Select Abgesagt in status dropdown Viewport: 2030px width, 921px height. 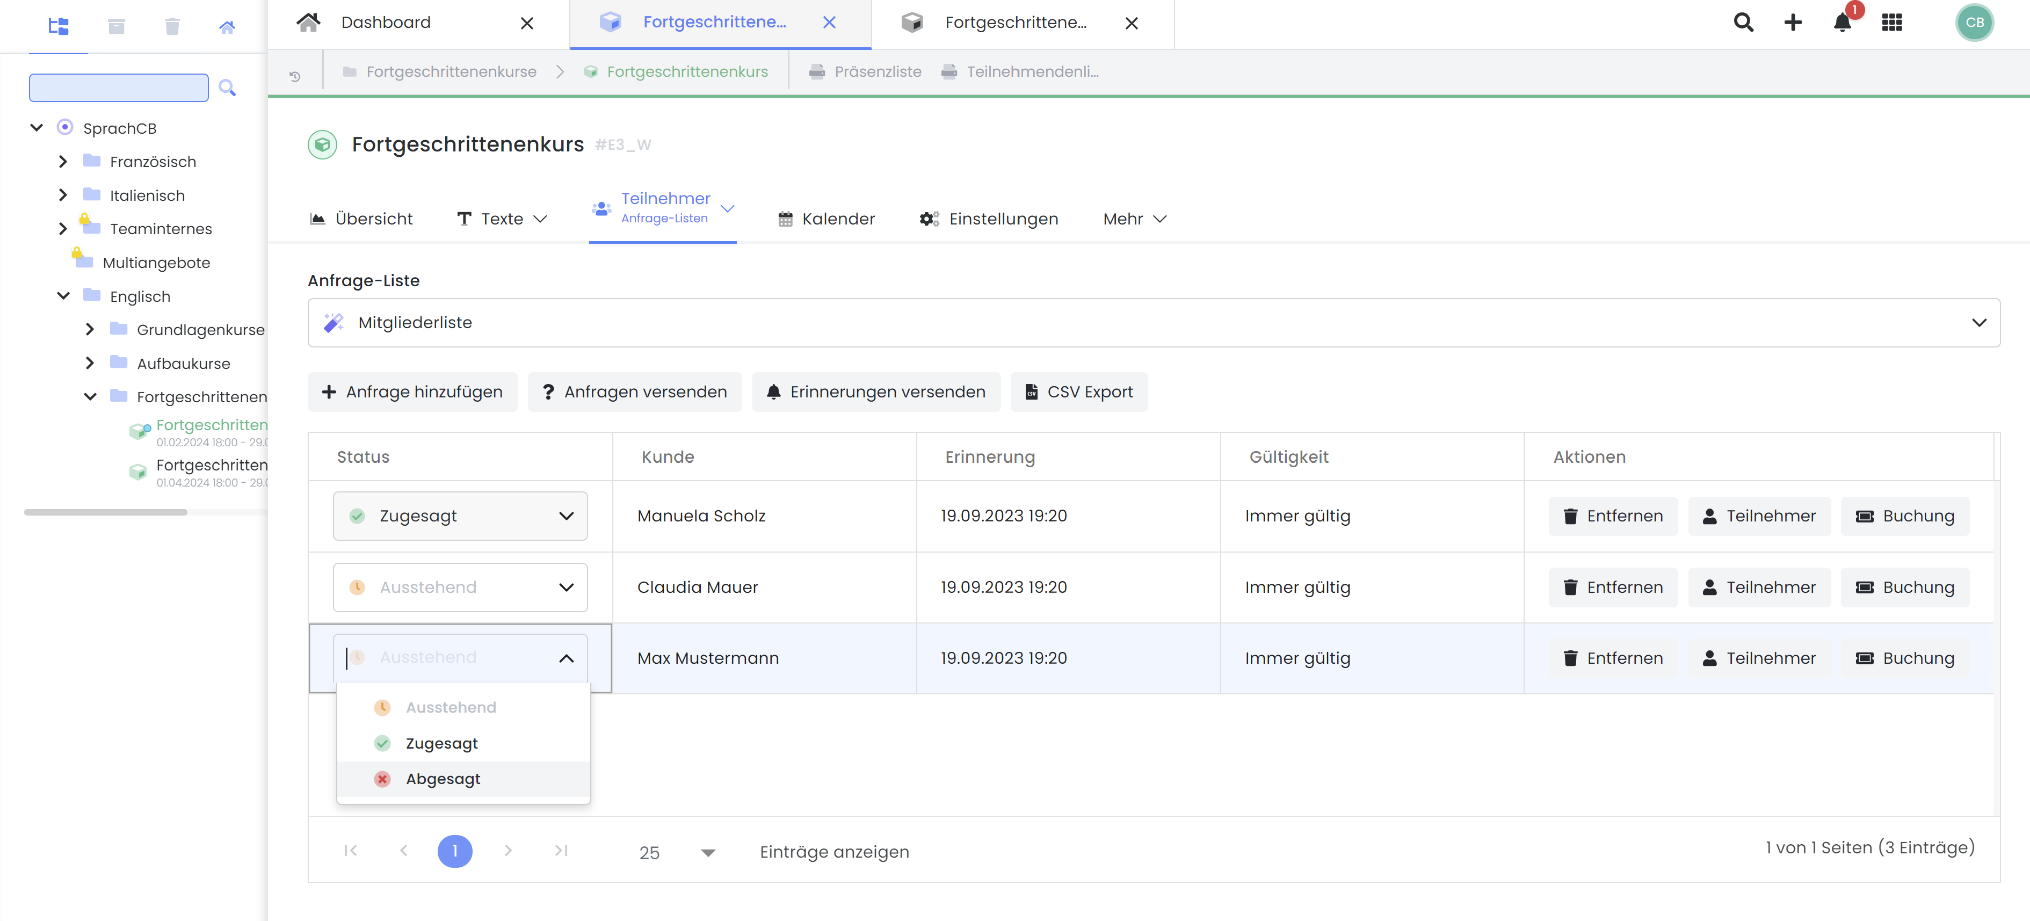pos(442,778)
